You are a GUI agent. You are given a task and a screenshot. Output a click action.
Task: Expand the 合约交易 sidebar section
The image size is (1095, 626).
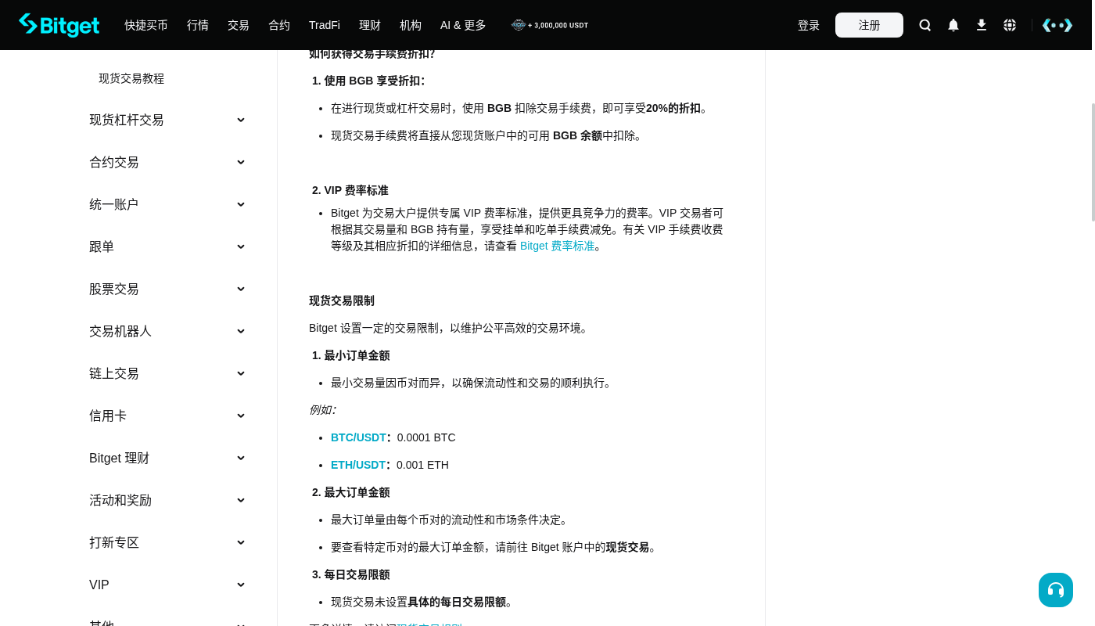click(167, 162)
